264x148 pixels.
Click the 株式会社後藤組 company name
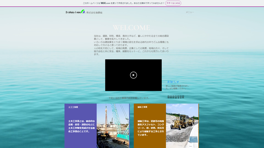click(94, 13)
